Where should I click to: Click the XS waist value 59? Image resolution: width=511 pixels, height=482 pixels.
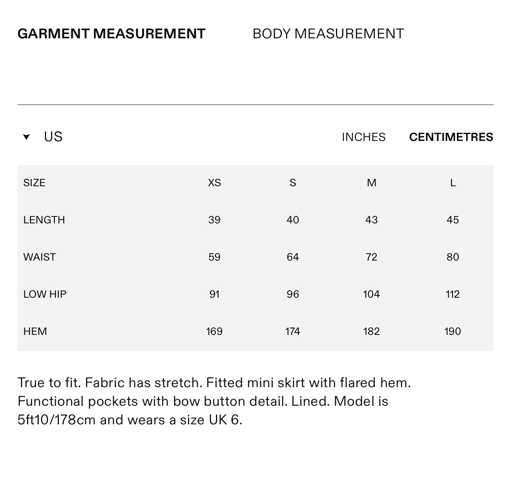tap(214, 257)
